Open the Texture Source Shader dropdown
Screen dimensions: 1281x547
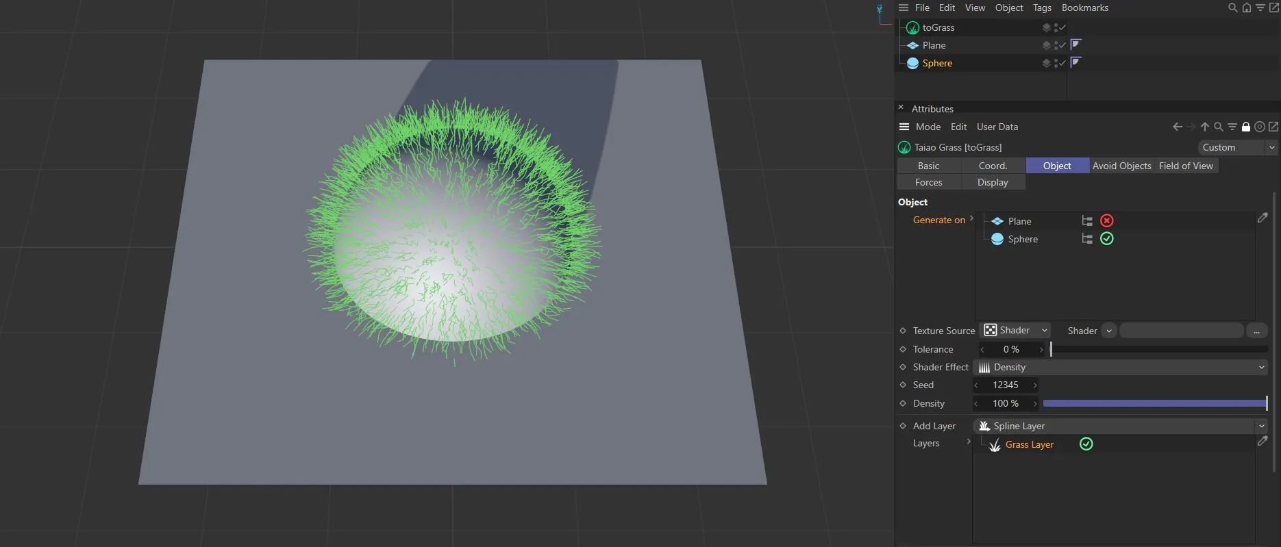[1016, 331]
